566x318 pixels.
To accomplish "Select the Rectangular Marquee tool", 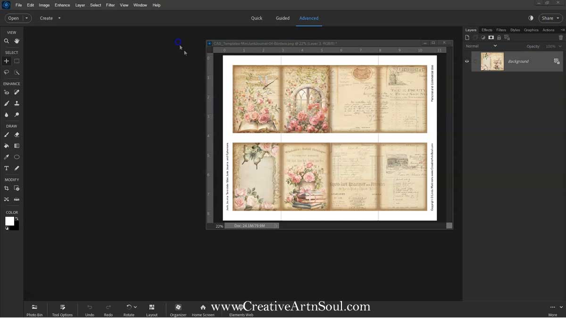I will click(x=17, y=61).
